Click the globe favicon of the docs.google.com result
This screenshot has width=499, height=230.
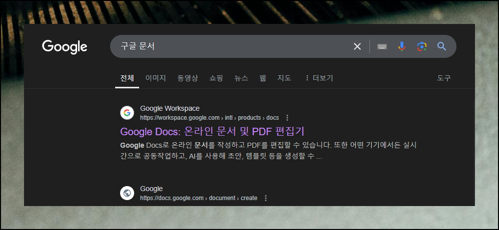127,193
